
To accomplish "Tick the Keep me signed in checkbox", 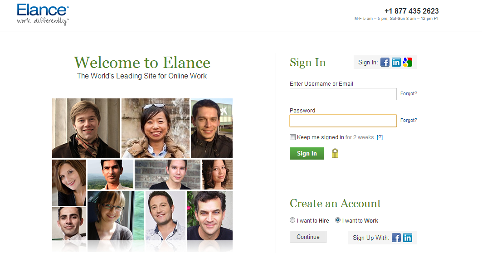I will point(292,137).
